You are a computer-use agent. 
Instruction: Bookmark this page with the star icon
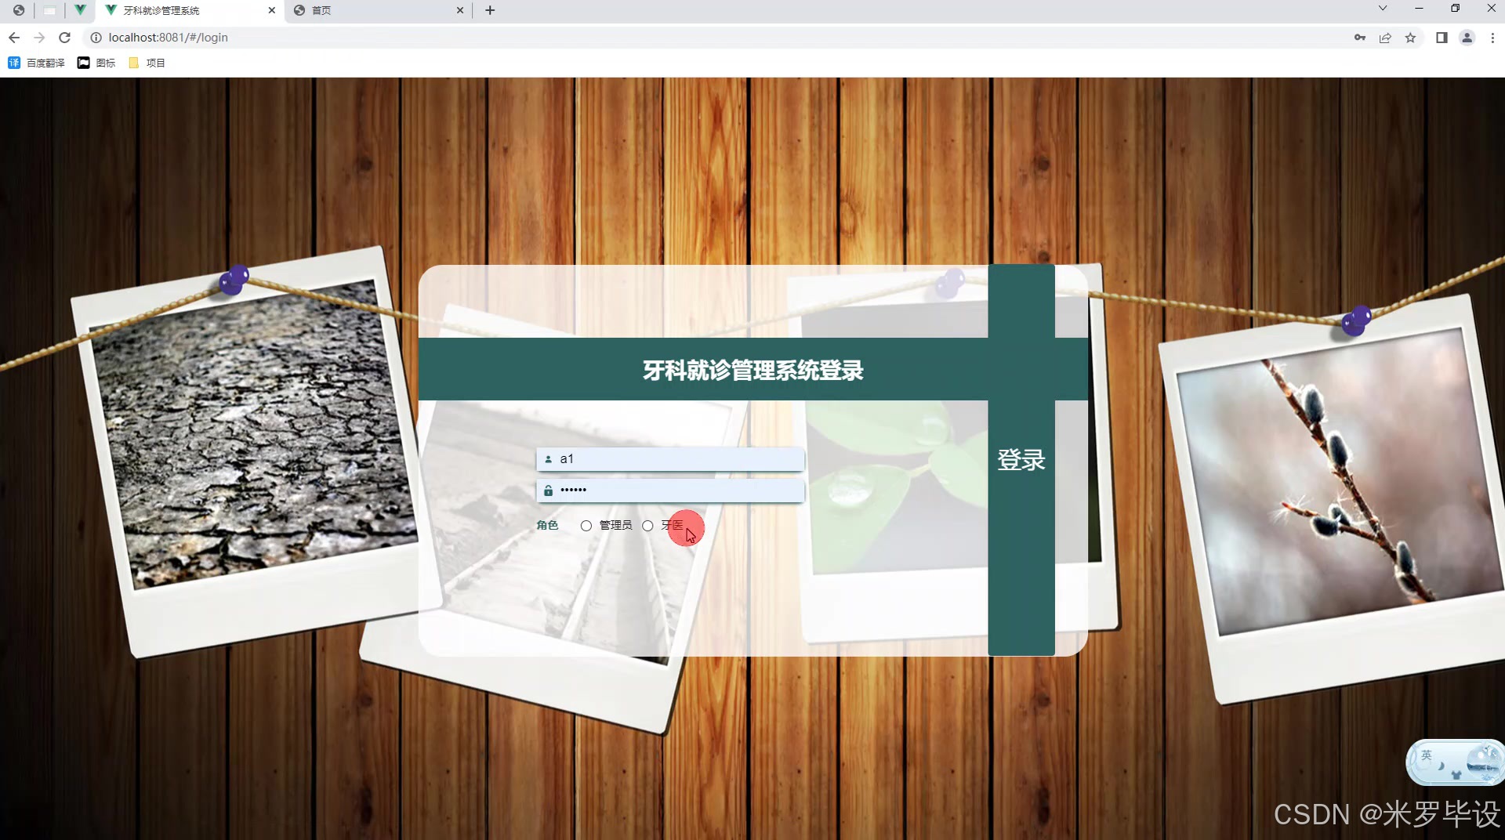click(1410, 38)
